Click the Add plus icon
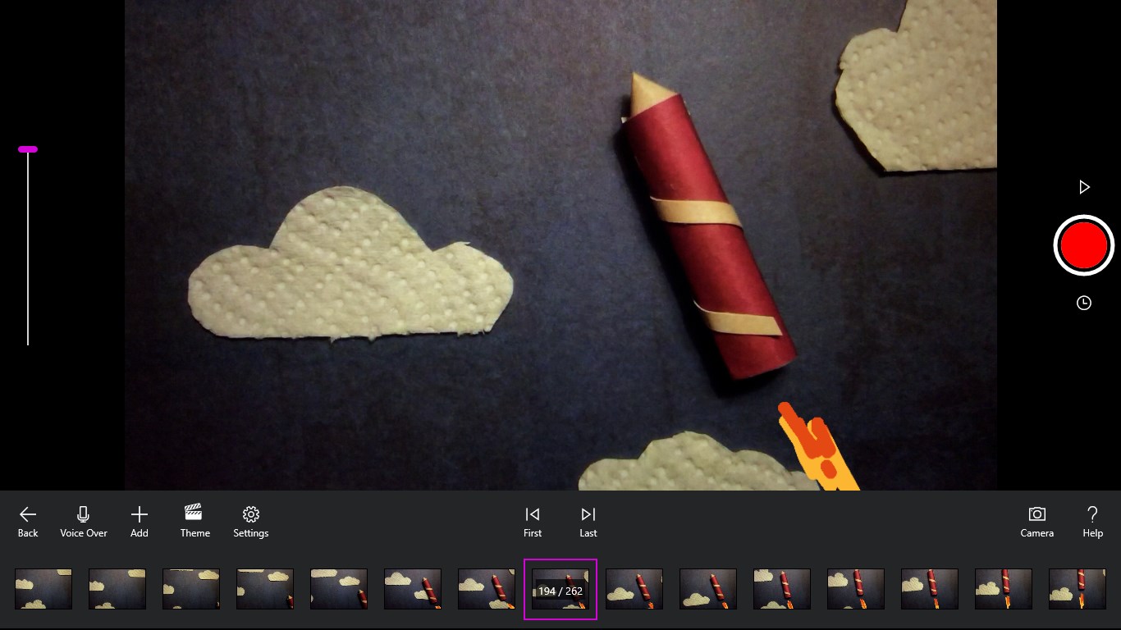This screenshot has width=1121, height=630. point(140,522)
